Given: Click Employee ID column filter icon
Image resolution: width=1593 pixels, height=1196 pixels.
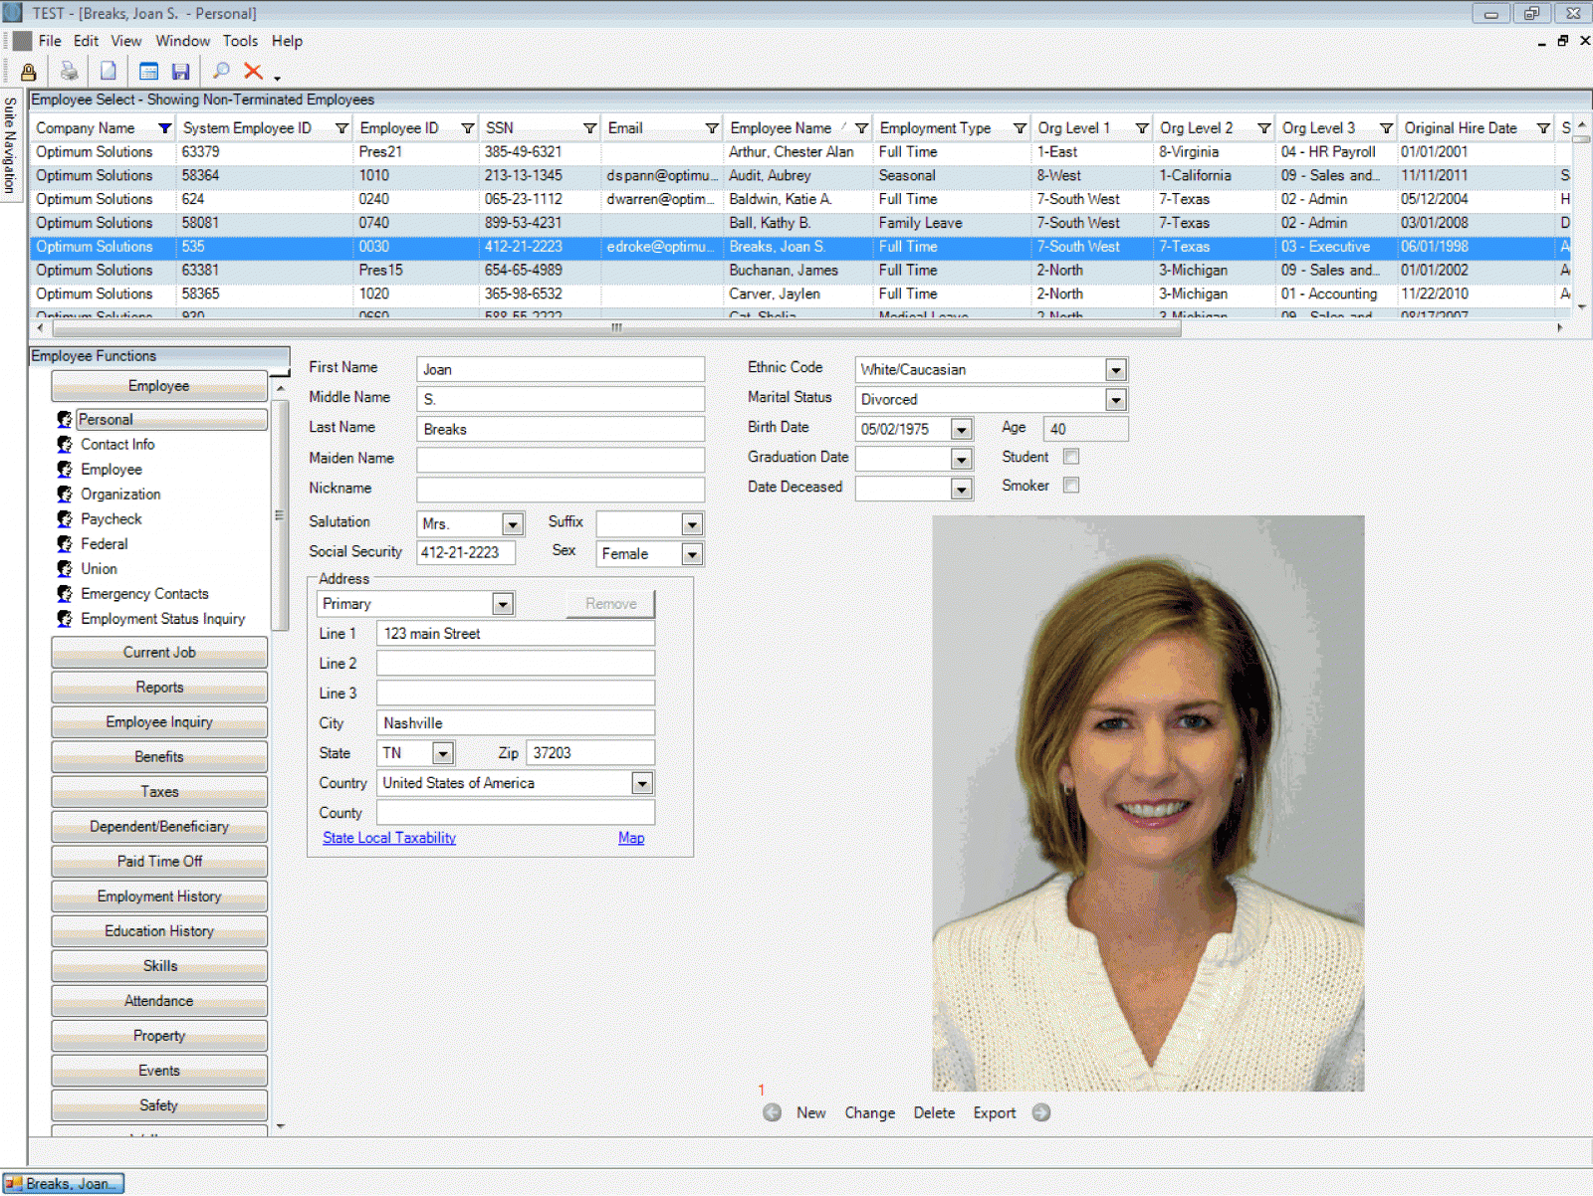Looking at the screenshot, I should 467,128.
